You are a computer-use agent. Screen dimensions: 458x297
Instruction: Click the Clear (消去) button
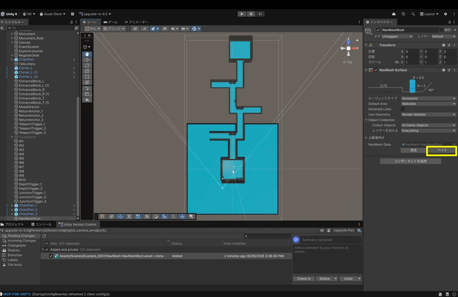point(413,150)
